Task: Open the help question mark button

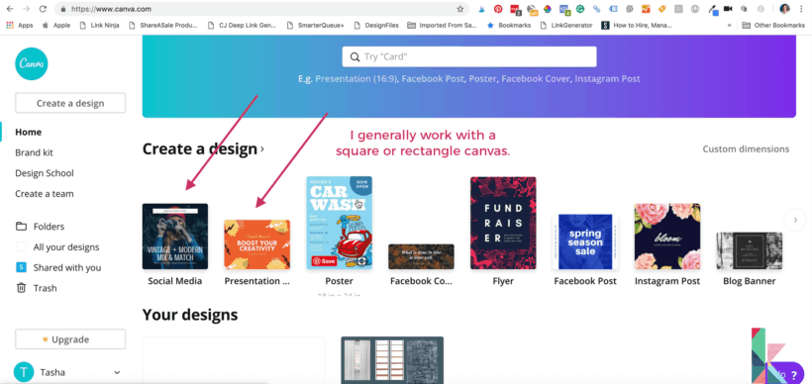Action: (794, 375)
